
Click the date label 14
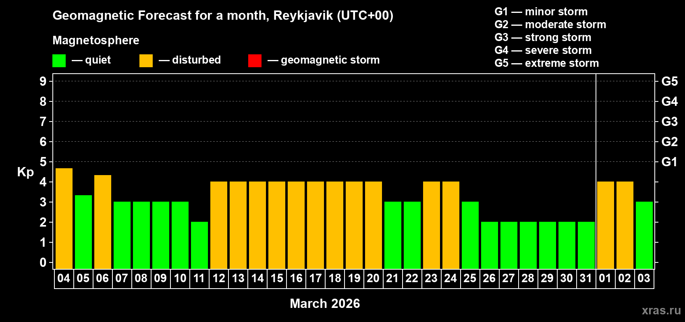click(x=257, y=279)
